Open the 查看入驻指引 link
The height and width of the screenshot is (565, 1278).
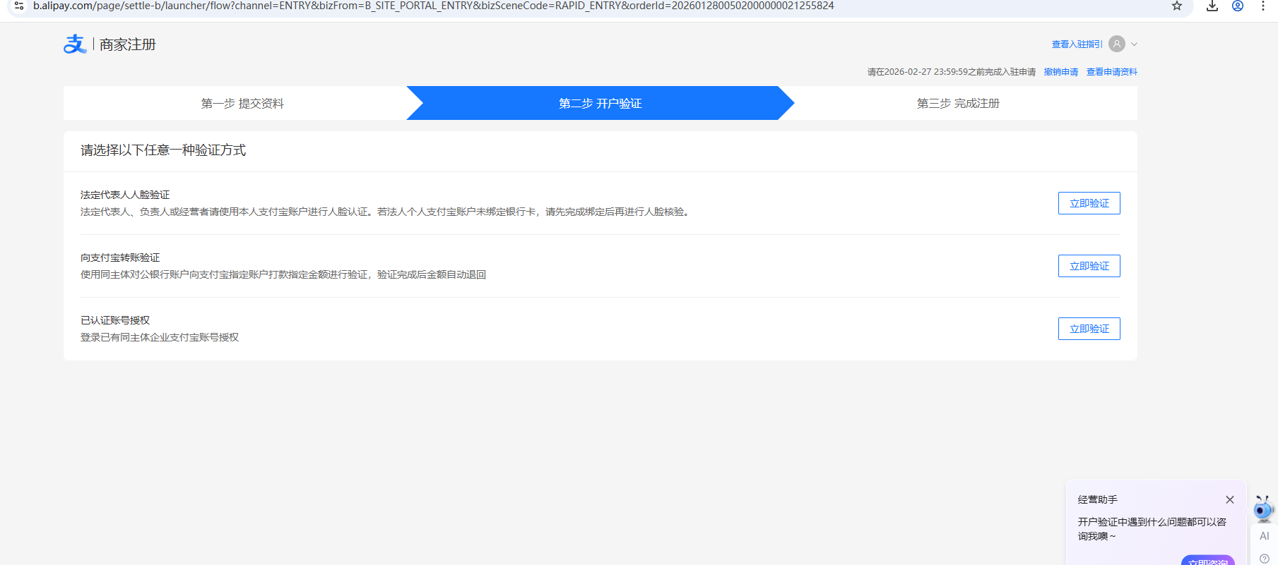point(1077,44)
